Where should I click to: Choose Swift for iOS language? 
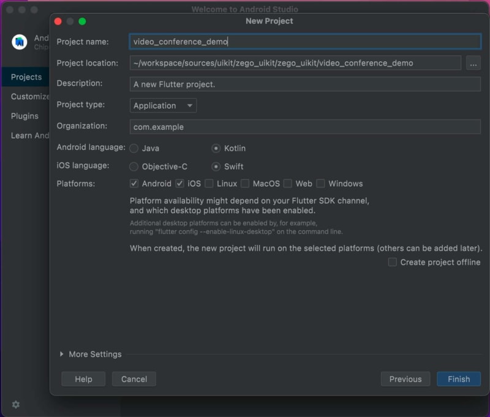tap(216, 167)
